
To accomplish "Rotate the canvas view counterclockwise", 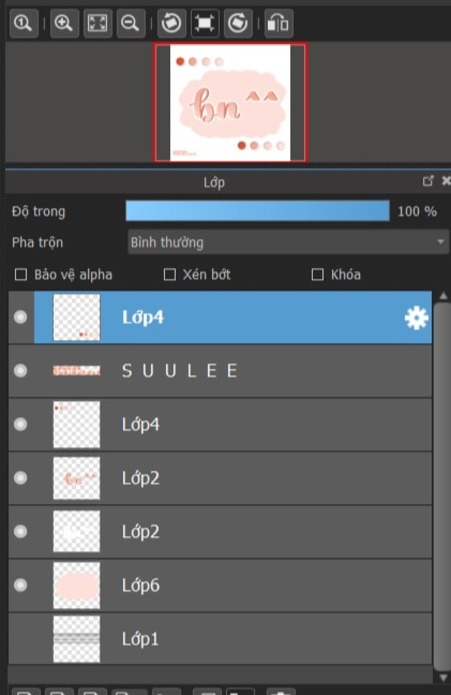I will coord(171,23).
